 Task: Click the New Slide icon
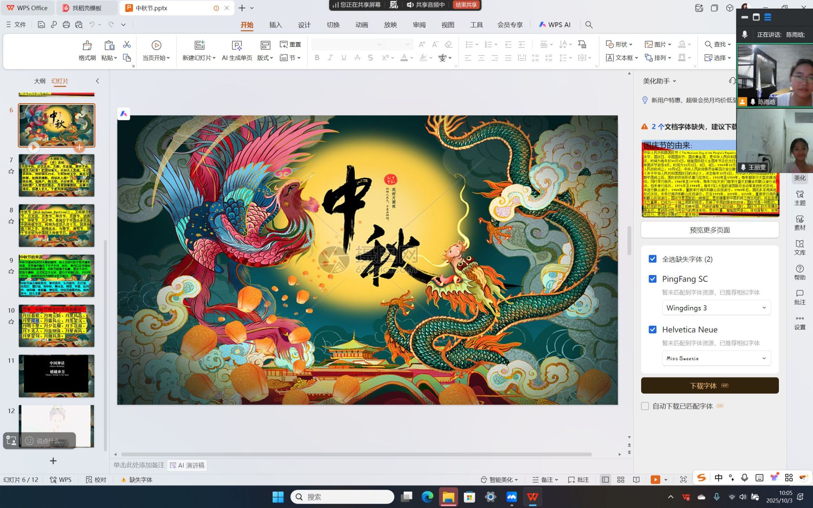point(199,46)
